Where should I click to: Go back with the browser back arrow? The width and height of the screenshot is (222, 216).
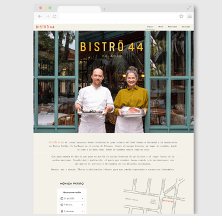point(40,17)
